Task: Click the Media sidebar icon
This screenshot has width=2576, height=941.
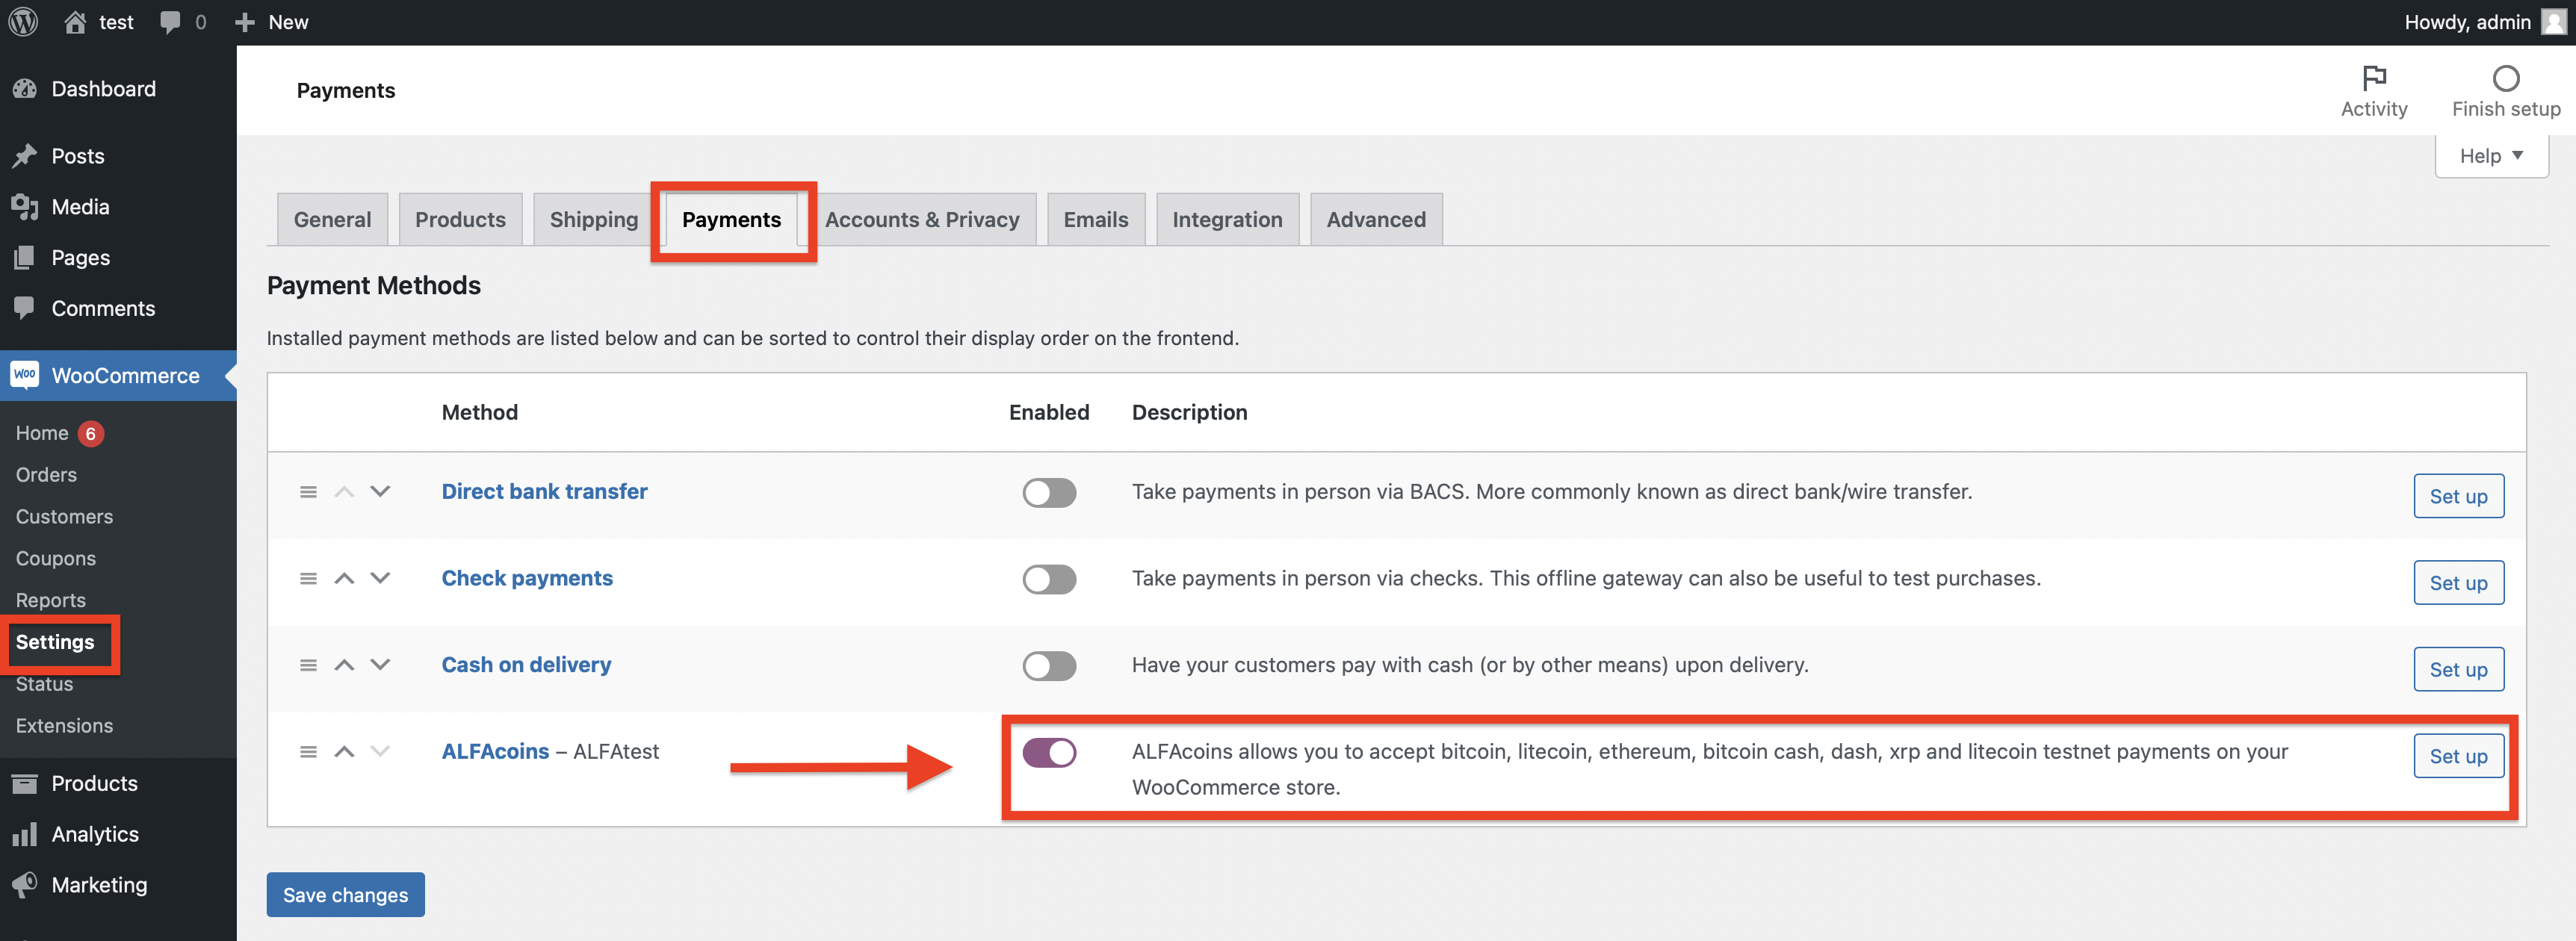Action: tap(25, 205)
